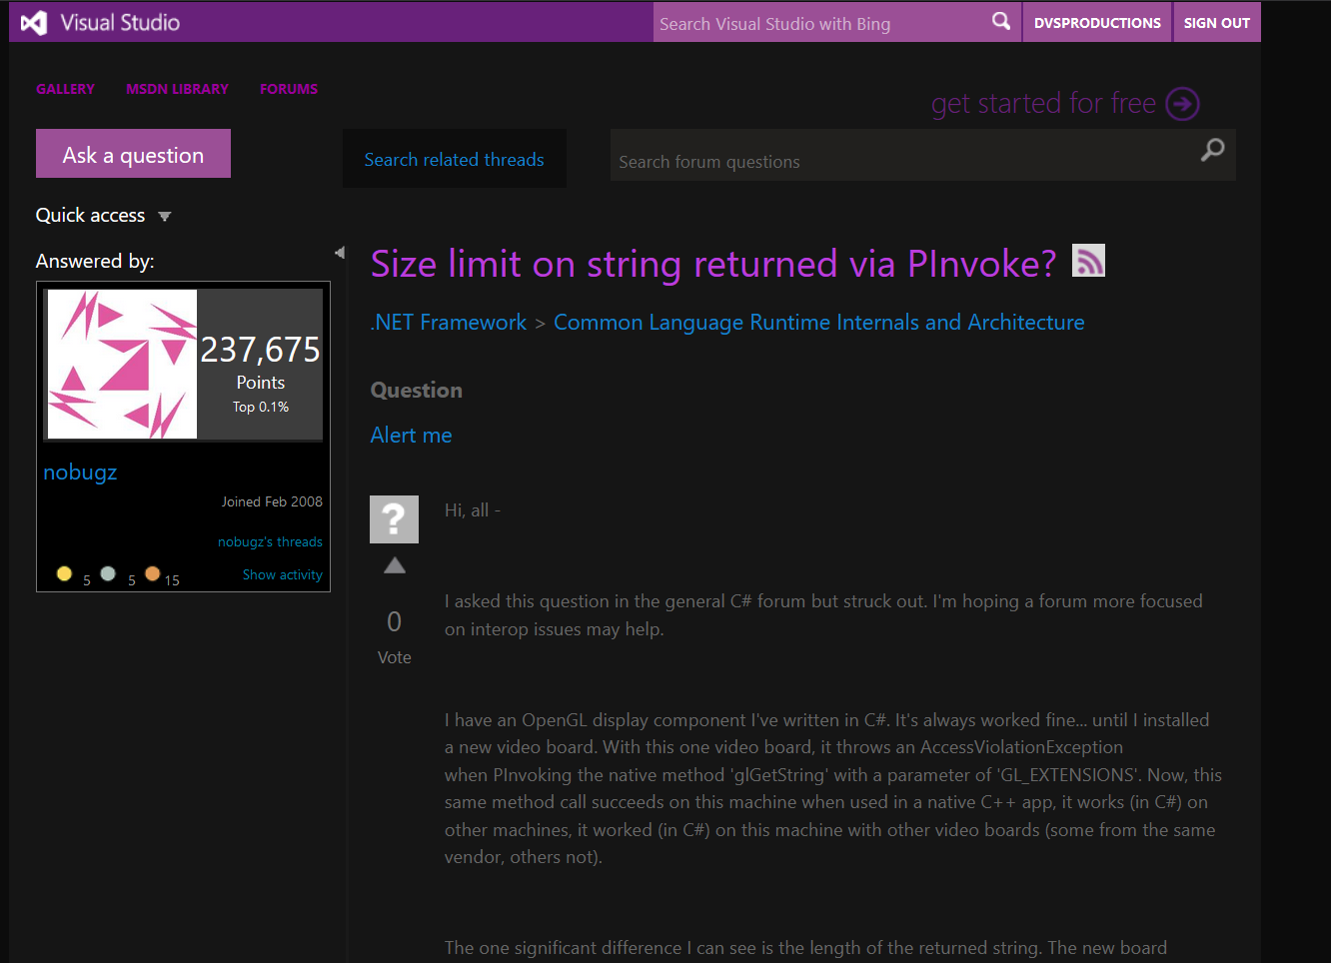Image resolution: width=1331 pixels, height=963 pixels.
Task: Click the Answered by: label
Action: [95, 261]
